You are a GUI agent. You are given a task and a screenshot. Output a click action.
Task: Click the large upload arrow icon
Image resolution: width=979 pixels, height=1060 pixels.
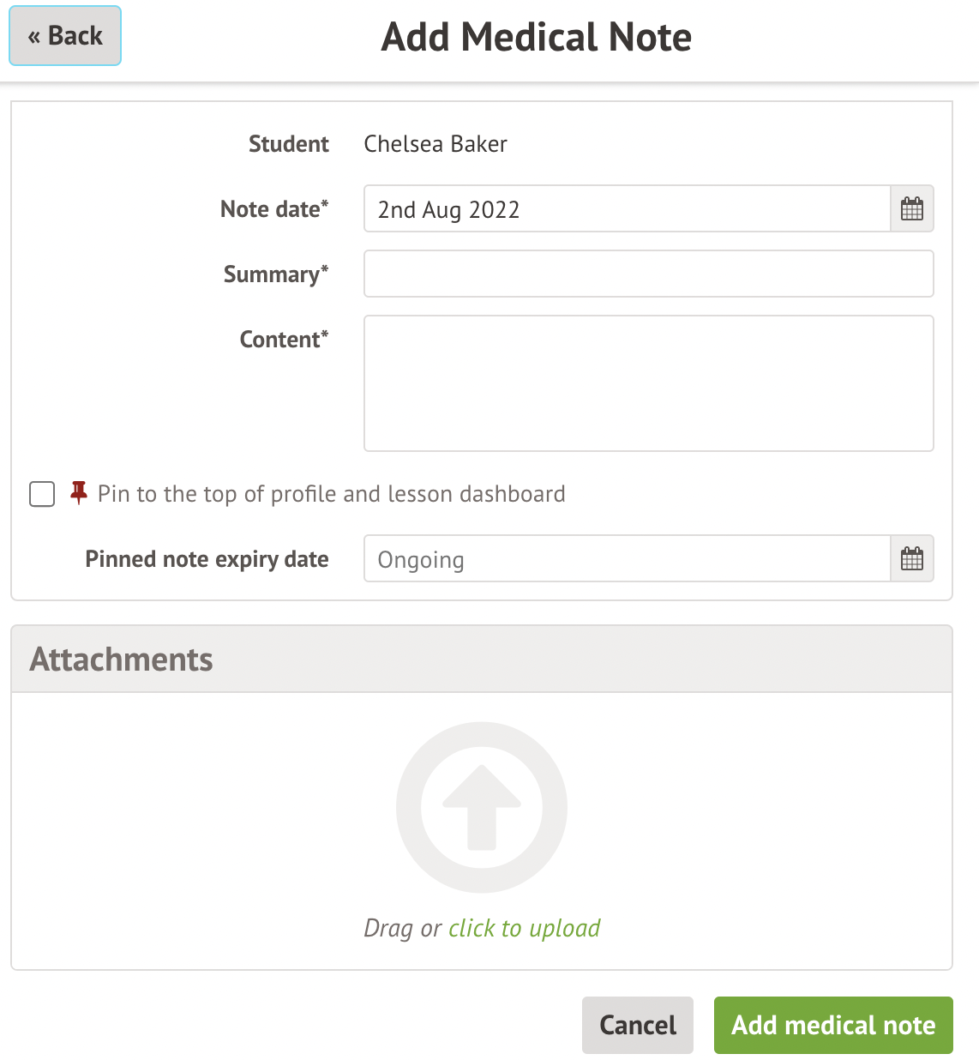[482, 807]
